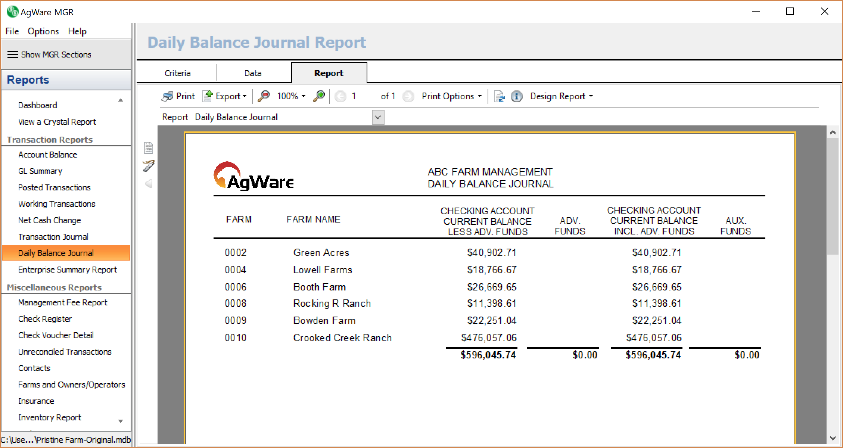Click the collapse arrow in left strip
This screenshot has height=448, width=843.
point(149,184)
